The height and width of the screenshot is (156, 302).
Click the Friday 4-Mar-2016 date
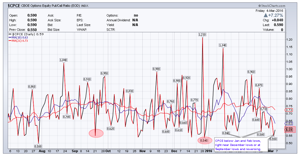[269, 11]
